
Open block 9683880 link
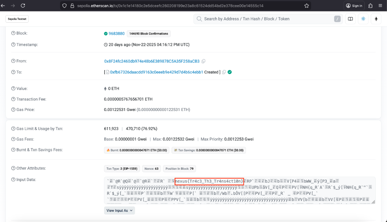[116, 34]
